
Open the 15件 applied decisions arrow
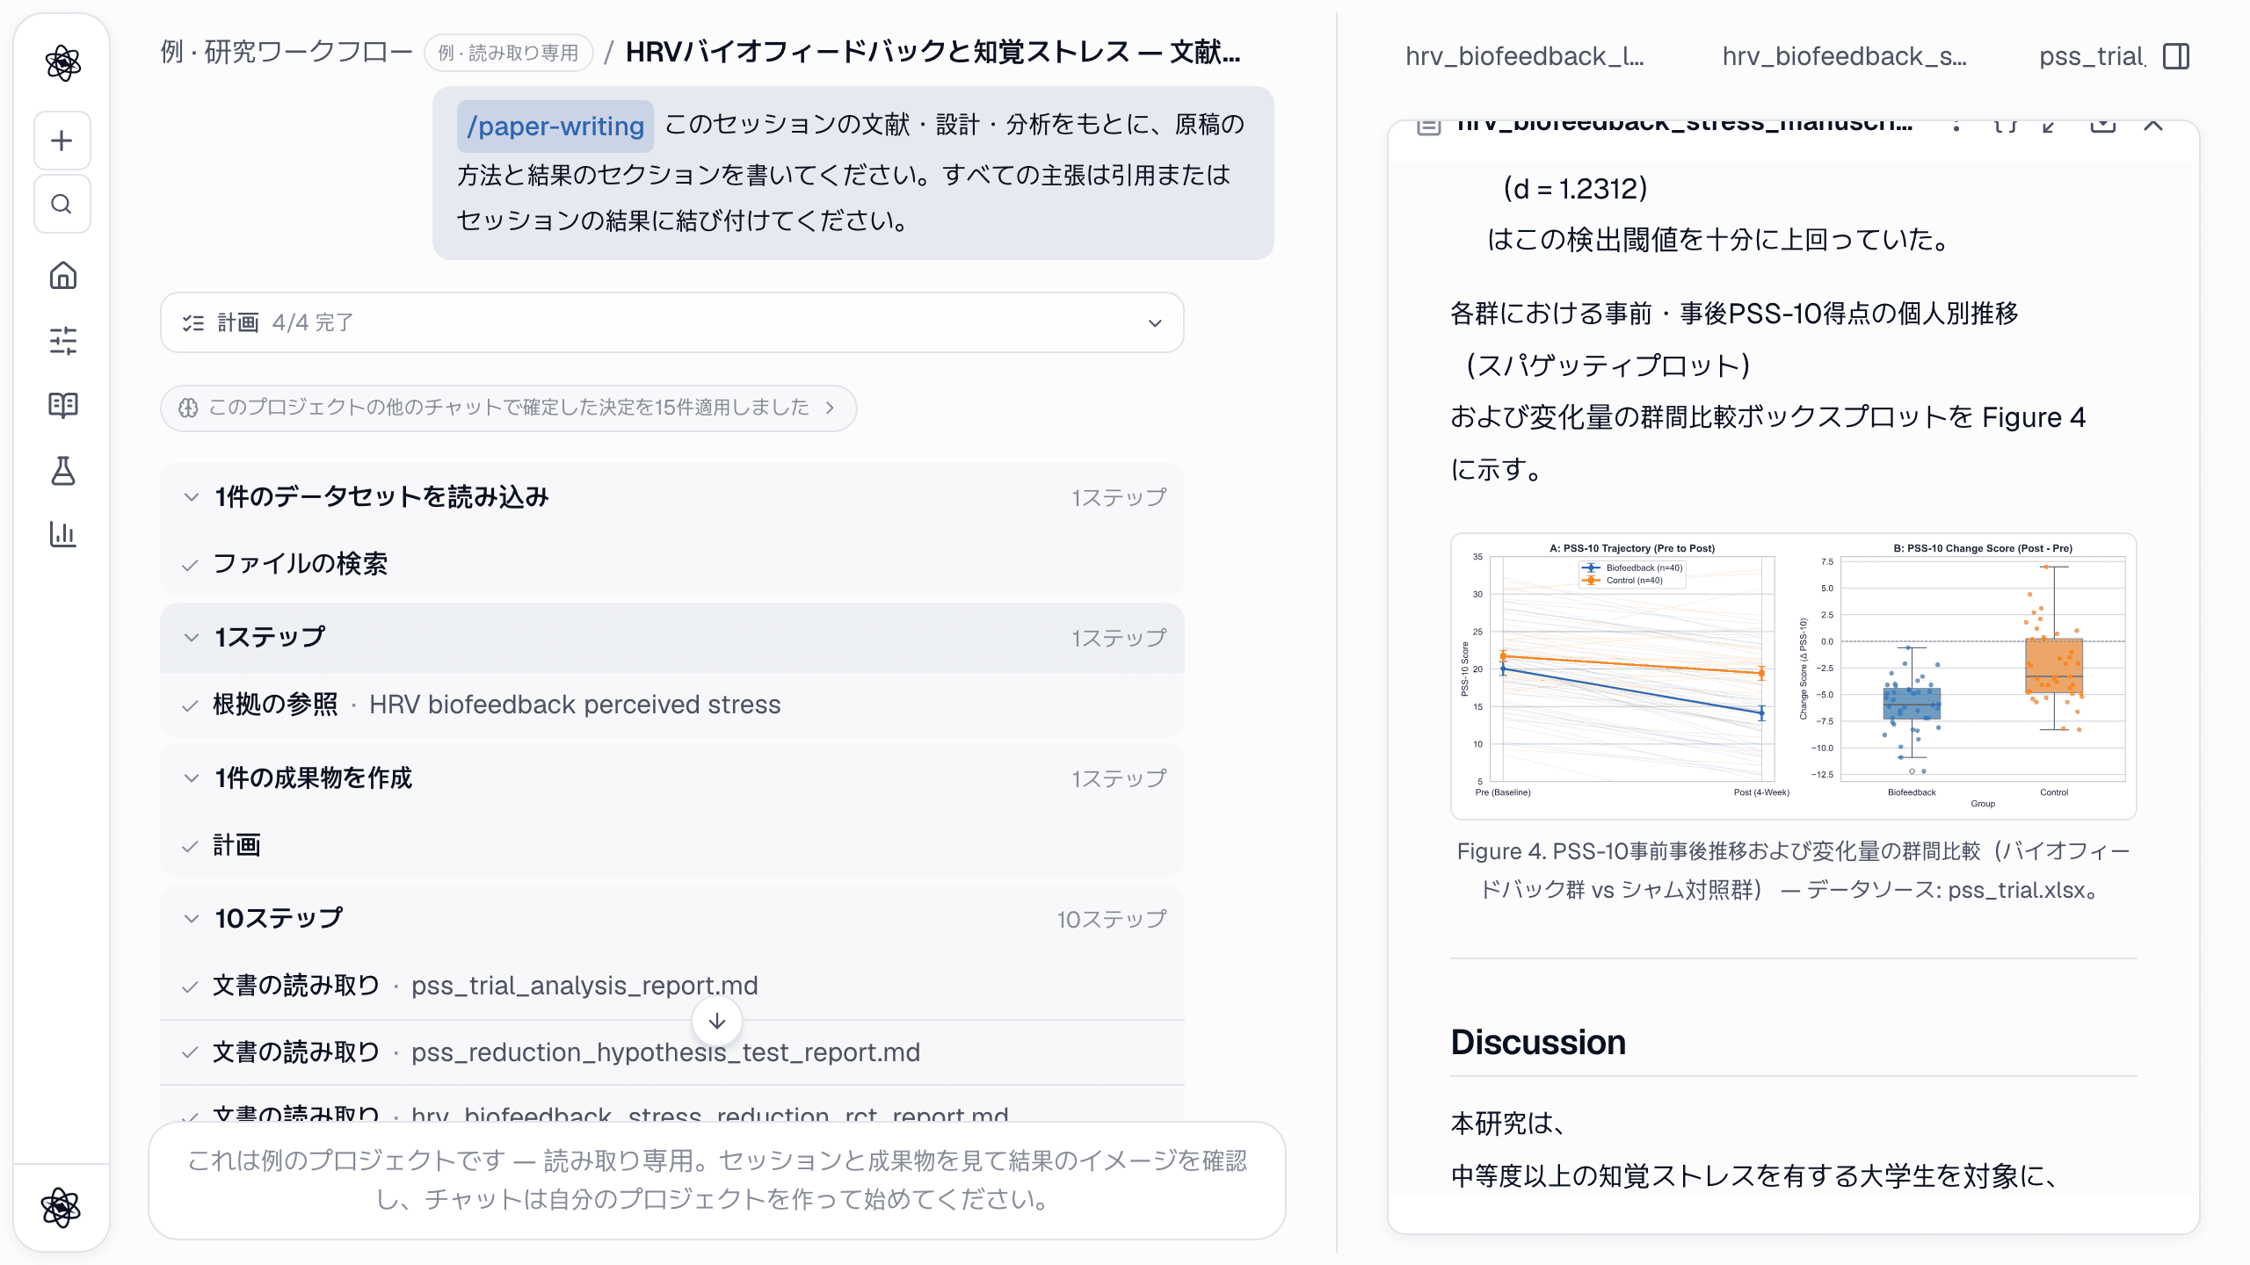tap(830, 408)
